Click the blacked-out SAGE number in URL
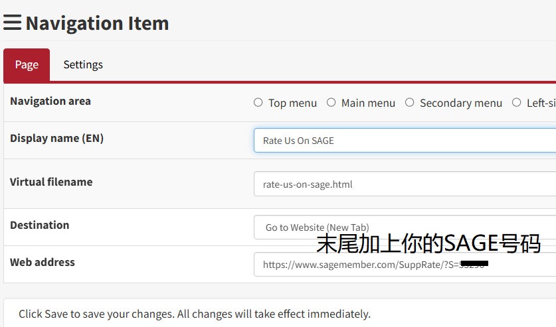 click(x=474, y=264)
